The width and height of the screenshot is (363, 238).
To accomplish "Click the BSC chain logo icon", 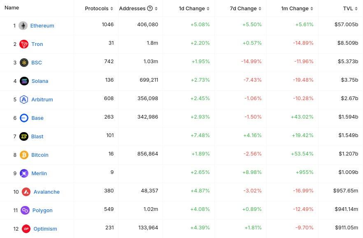I will point(24,62).
